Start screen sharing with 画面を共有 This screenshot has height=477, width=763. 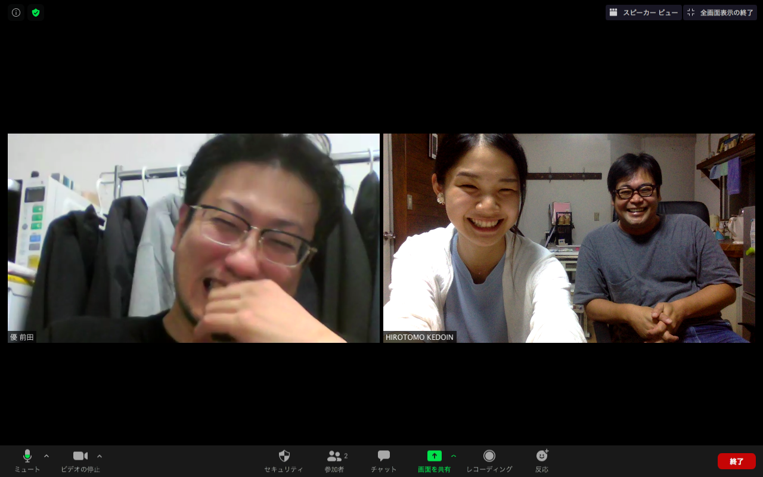[435, 461]
